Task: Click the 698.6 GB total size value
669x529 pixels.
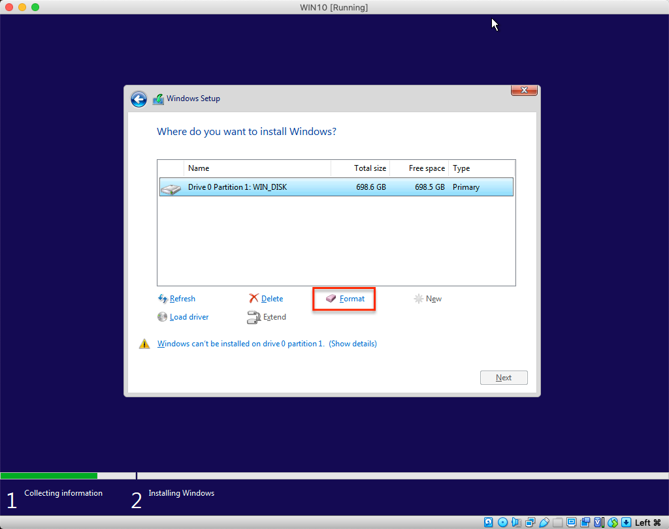Action: 371,187
